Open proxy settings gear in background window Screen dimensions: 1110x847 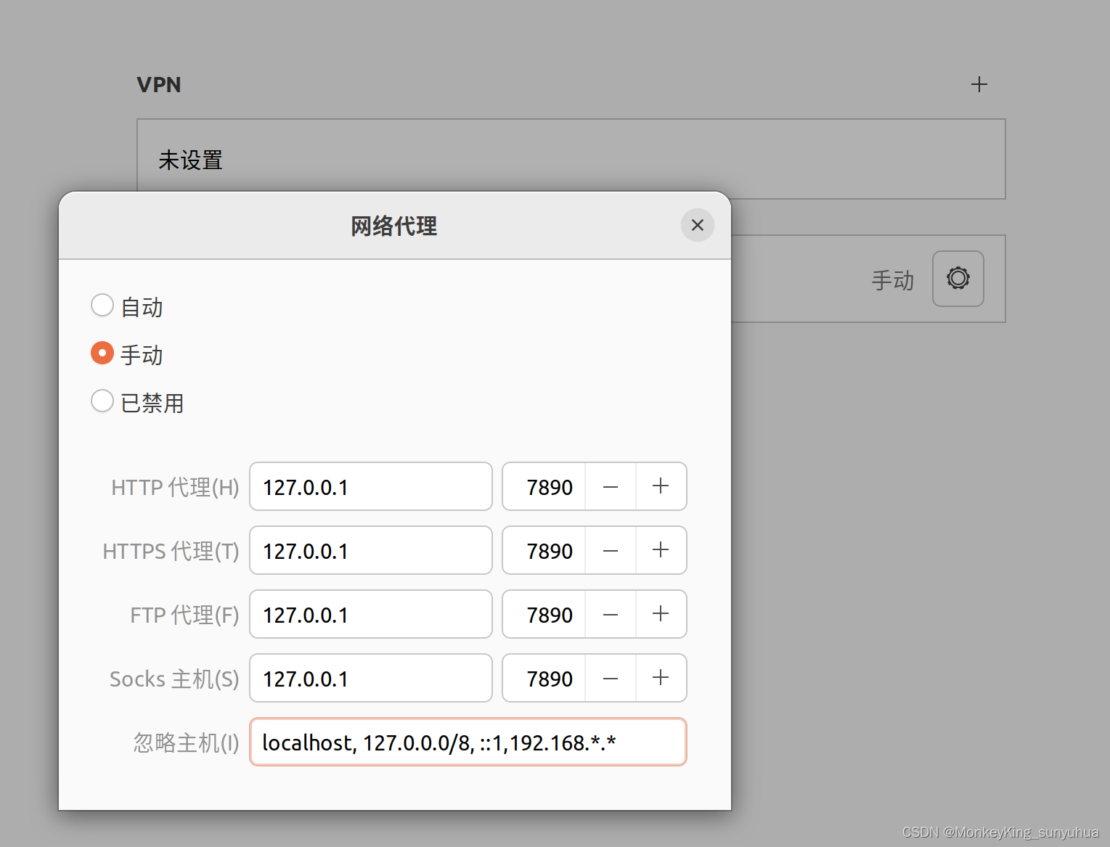click(958, 279)
